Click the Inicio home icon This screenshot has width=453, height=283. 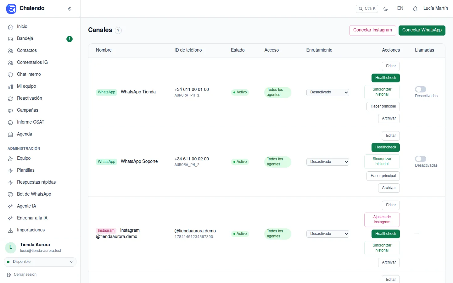(10, 27)
